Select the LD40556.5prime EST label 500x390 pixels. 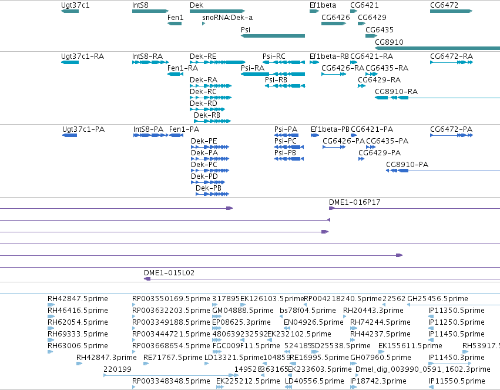tap(314, 381)
